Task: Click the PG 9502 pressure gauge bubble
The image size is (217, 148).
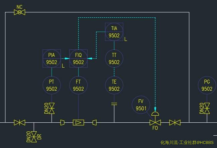Action: coord(207,85)
